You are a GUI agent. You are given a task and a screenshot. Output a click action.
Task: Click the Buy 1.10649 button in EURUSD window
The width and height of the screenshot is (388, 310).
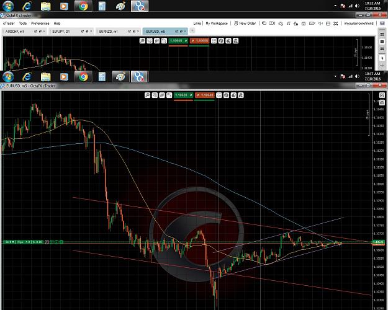[x=205, y=95]
